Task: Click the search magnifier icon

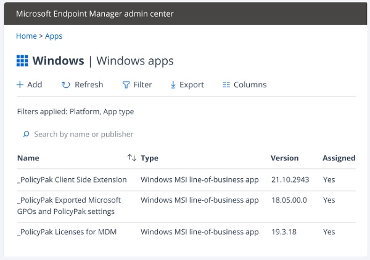Action: [x=26, y=134]
